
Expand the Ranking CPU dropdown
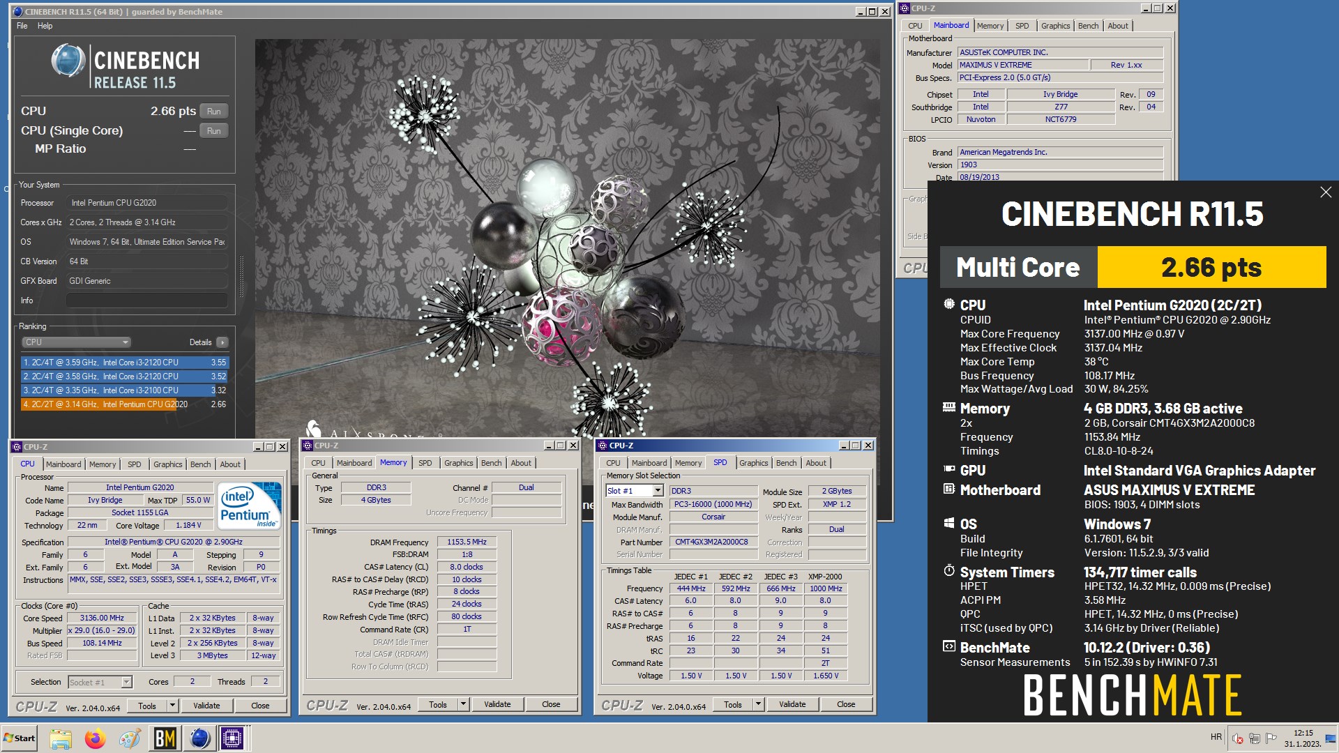click(76, 342)
